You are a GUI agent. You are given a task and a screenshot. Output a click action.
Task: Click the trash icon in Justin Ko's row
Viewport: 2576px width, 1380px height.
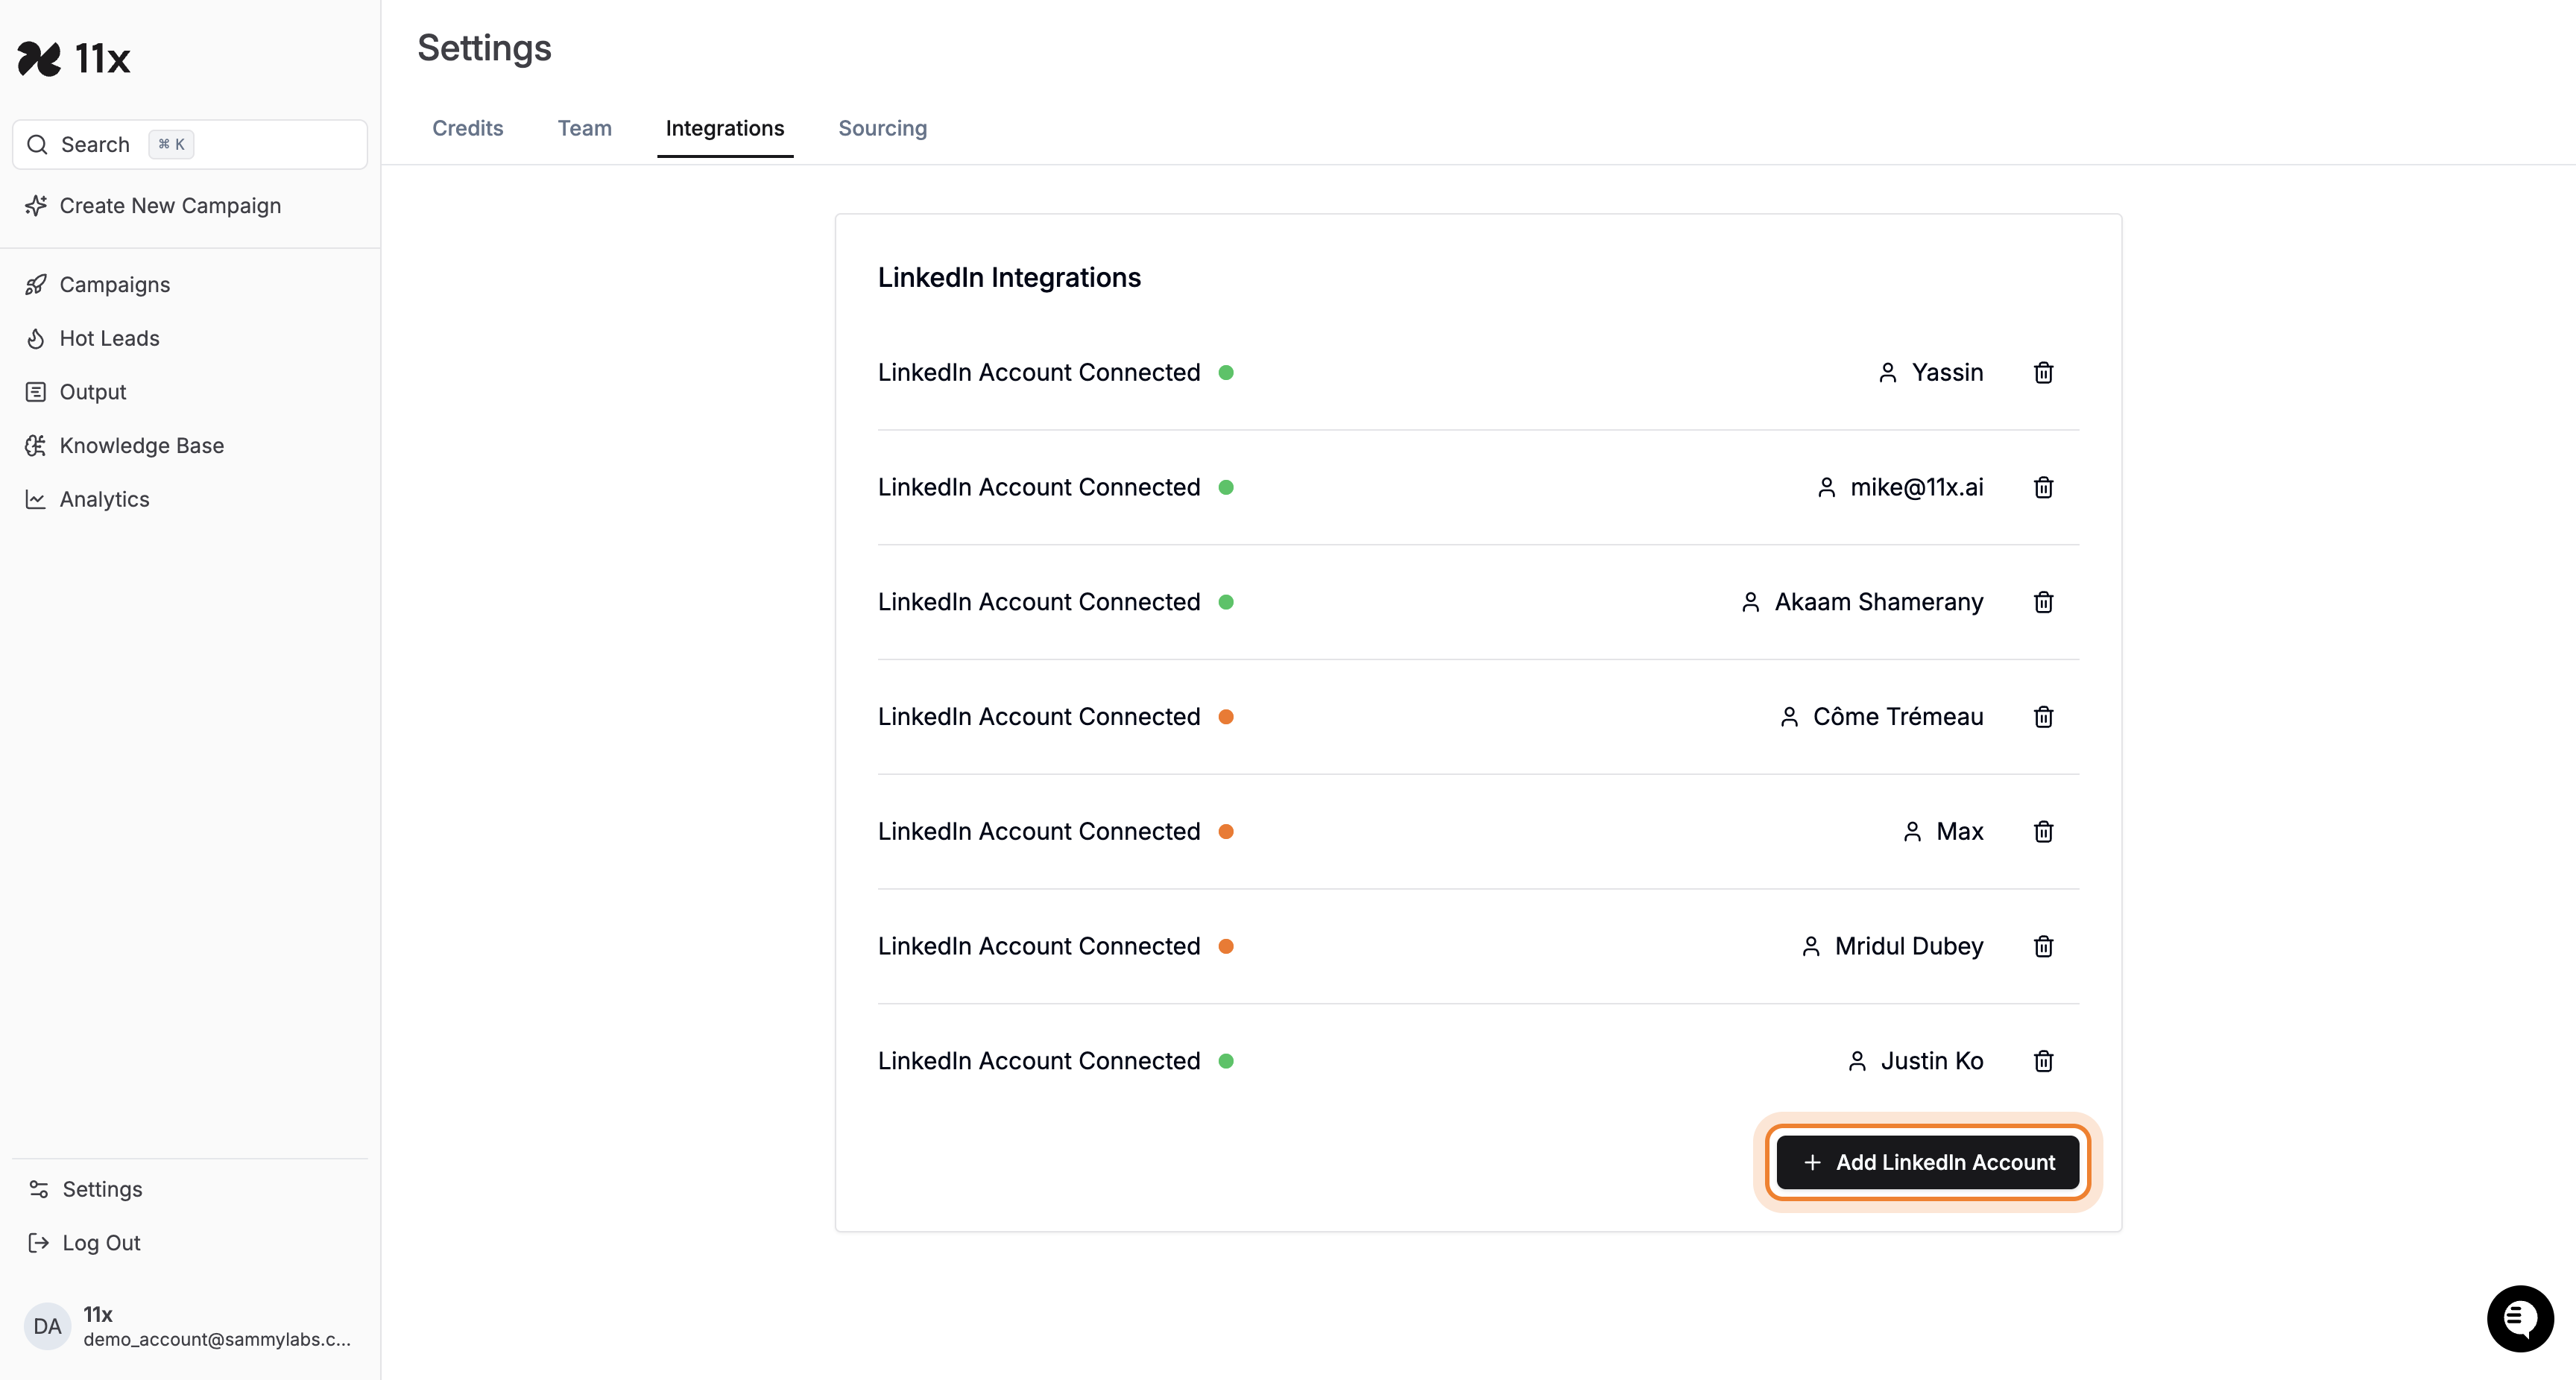2044,1061
